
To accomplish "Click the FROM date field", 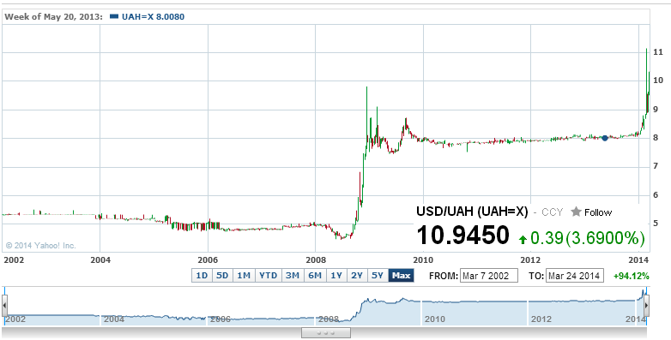I will click(x=489, y=276).
